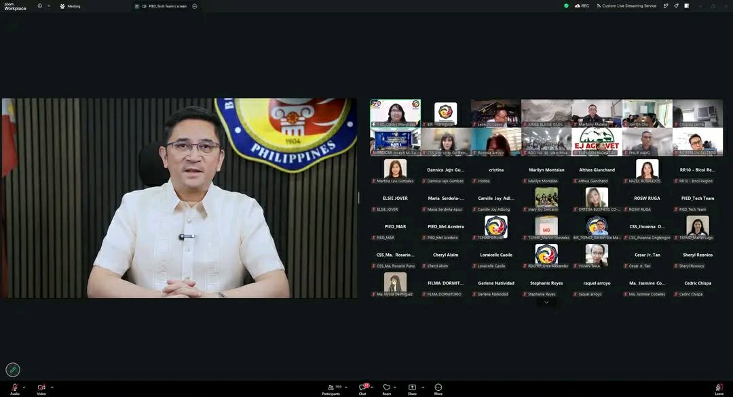
Task: Open the More options menu
Action: (x=438, y=389)
